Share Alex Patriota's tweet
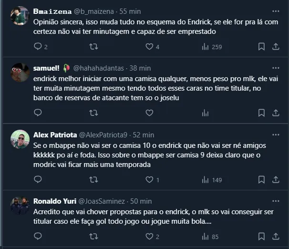The width and height of the screenshot is (289, 249). (x=276, y=180)
